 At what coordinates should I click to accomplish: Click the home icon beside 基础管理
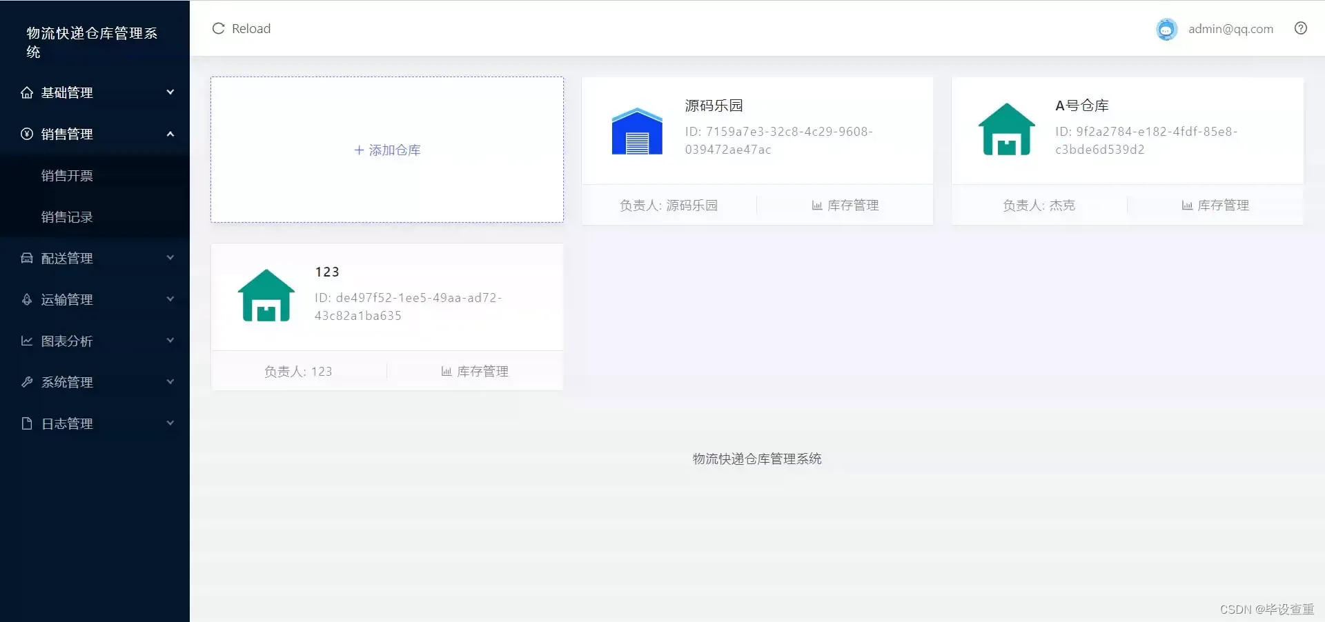coord(27,92)
